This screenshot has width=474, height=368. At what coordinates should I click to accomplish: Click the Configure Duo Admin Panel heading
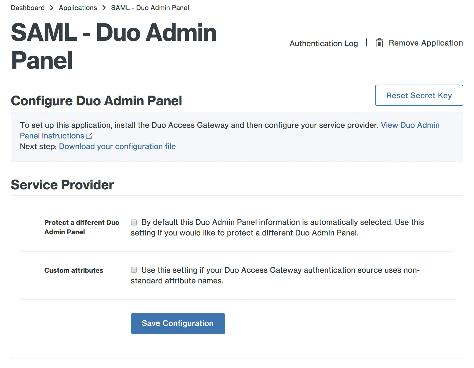[x=96, y=101]
